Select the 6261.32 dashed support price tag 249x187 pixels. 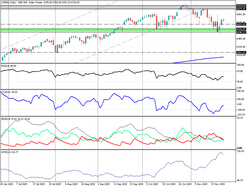(241, 52)
